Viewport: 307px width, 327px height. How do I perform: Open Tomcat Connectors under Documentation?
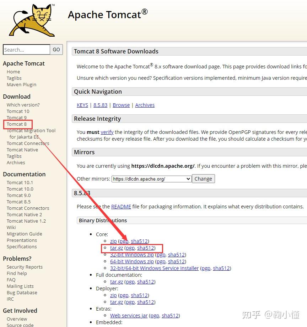click(x=28, y=208)
